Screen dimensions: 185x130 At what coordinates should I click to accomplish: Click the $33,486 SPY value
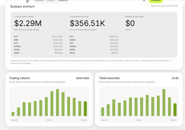point(114,43)
